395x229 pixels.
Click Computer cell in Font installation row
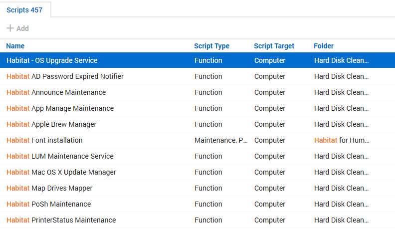pos(270,140)
